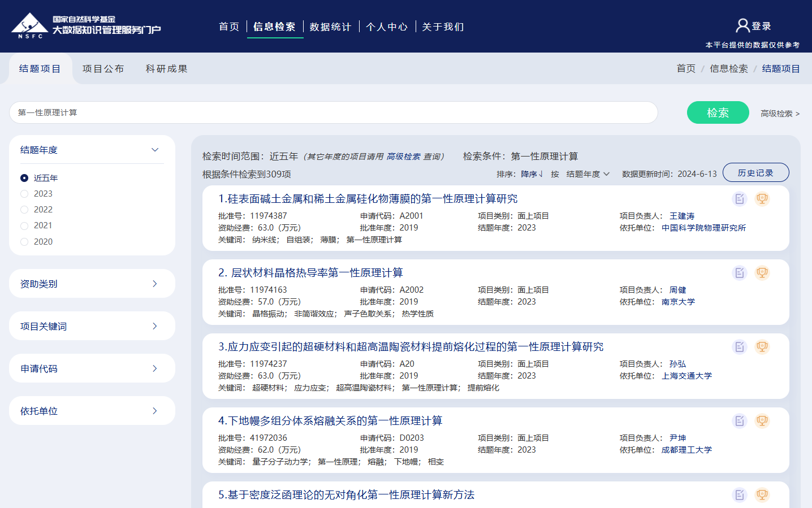The height and width of the screenshot is (508, 812).
Task: Open result 4 title 下地幔多组分体系熔融关系
Action: tap(330, 421)
